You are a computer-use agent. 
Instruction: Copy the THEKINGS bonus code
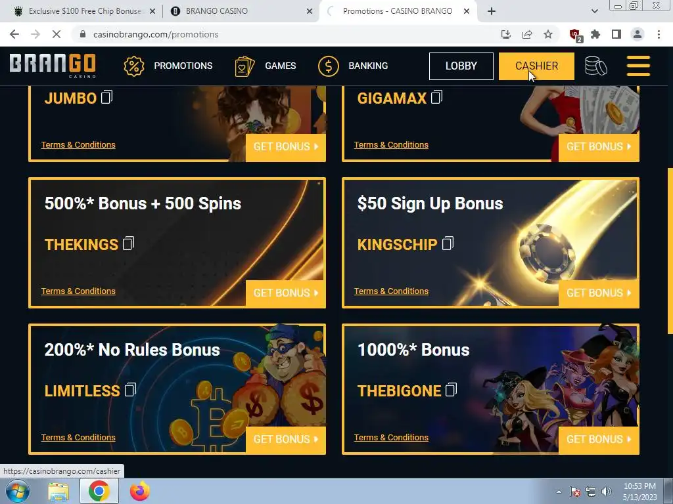(129, 243)
